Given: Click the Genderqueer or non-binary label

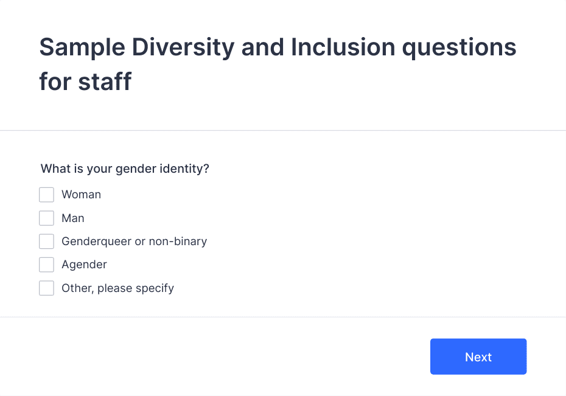Looking at the screenshot, I should tap(134, 241).
